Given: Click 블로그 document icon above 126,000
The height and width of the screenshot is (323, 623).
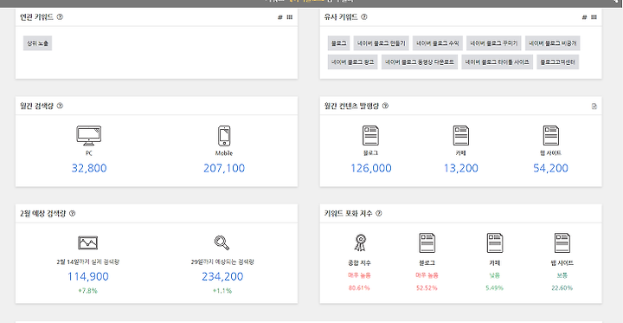Looking at the screenshot, I should click(370, 136).
